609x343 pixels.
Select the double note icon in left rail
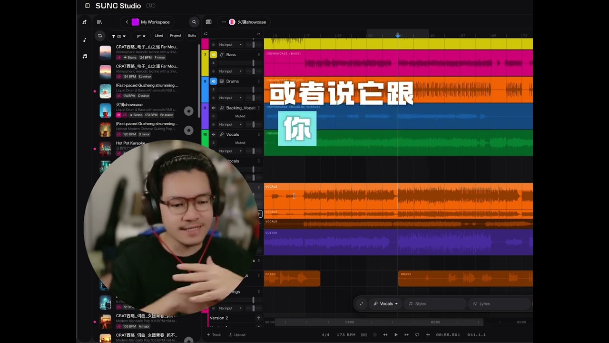[x=85, y=56]
